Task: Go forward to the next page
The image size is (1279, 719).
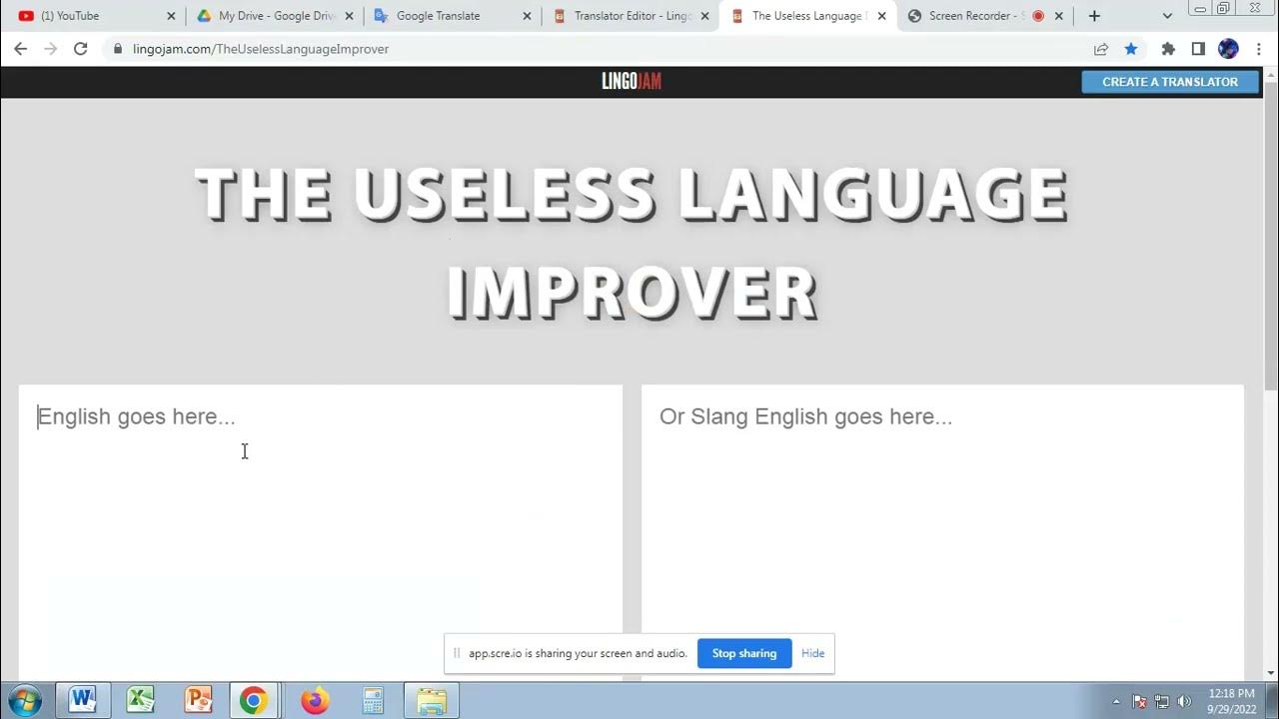Action: point(51,49)
